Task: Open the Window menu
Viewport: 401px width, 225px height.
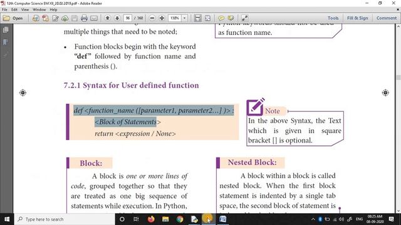Action: [39, 10]
